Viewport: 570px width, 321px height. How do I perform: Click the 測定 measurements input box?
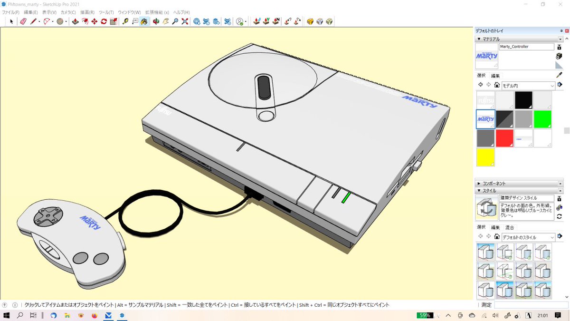tap(531, 305)
